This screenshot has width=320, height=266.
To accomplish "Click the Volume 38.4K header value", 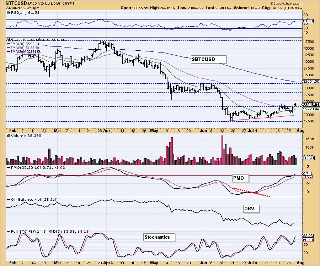I will [246, 8].
